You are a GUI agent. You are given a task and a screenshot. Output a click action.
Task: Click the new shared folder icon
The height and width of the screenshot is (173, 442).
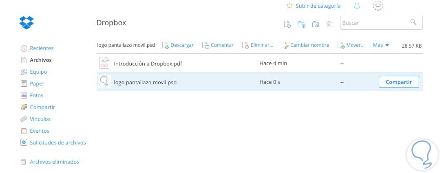pos(316,24)
